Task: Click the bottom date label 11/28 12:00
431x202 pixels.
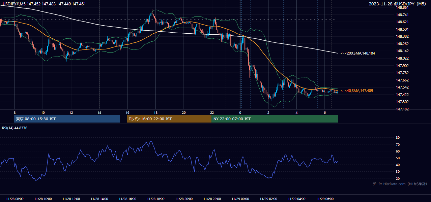Action: point(71,199)
